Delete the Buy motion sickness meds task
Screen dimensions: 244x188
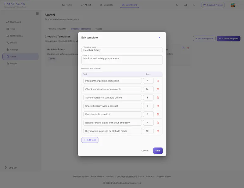point(158,131)
